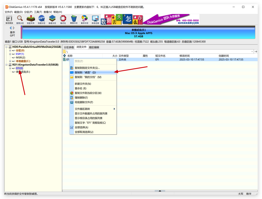This screenshot has width=262, height=199.
Task: Select EFI(0) partition in the tree
Action: pyautogui.click(x=19, y=68)
